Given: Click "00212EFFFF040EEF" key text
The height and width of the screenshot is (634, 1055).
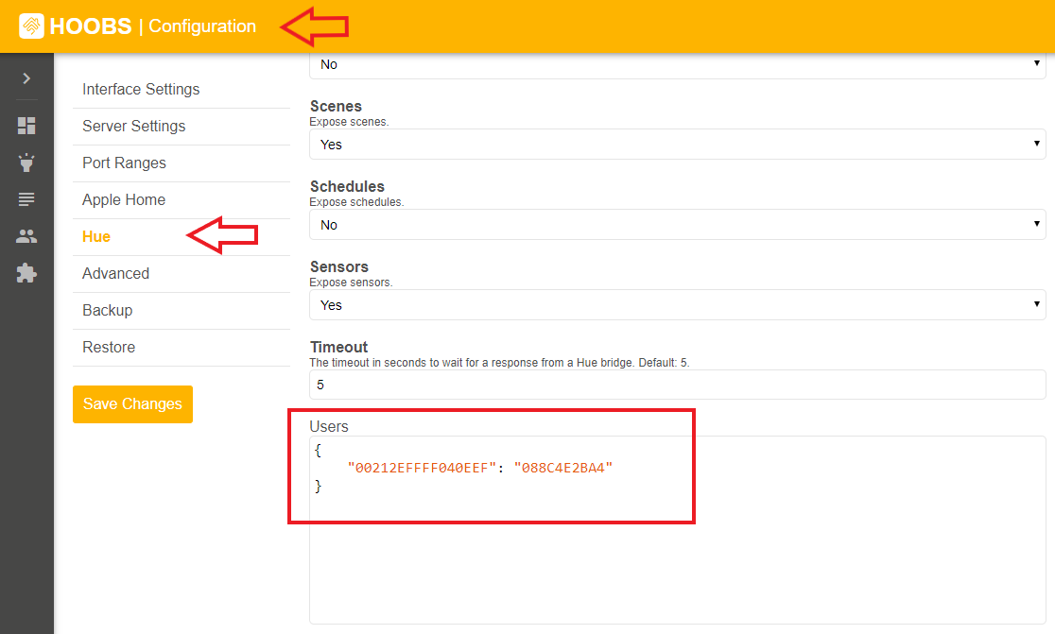Looking at the screenshot, I should [422, 468].
